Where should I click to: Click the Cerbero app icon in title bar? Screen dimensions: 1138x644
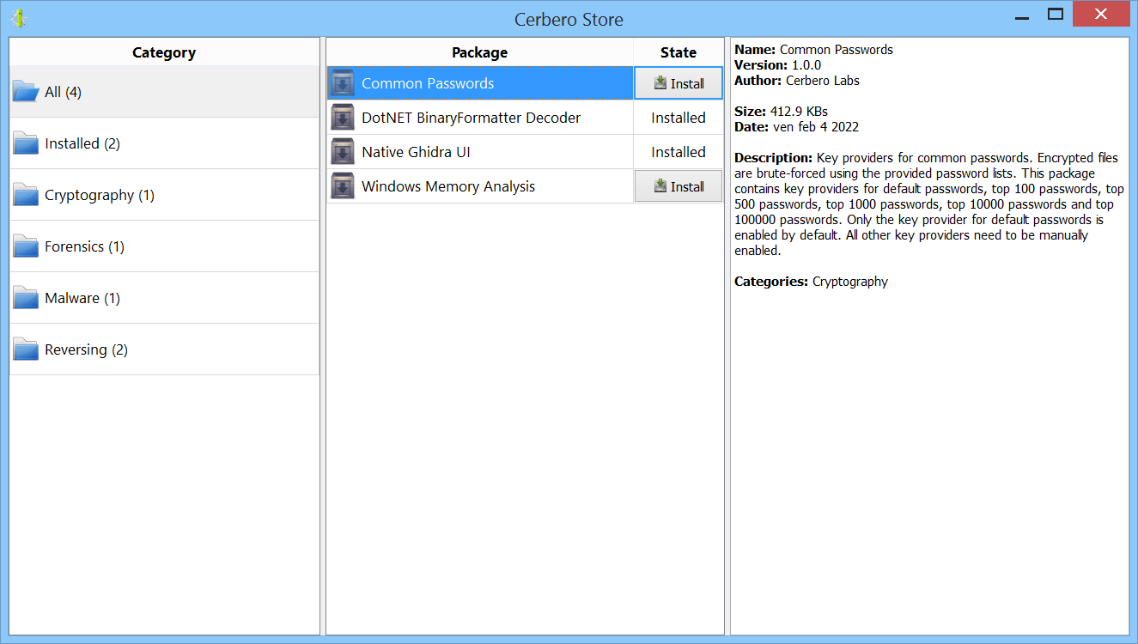point(17,18)
